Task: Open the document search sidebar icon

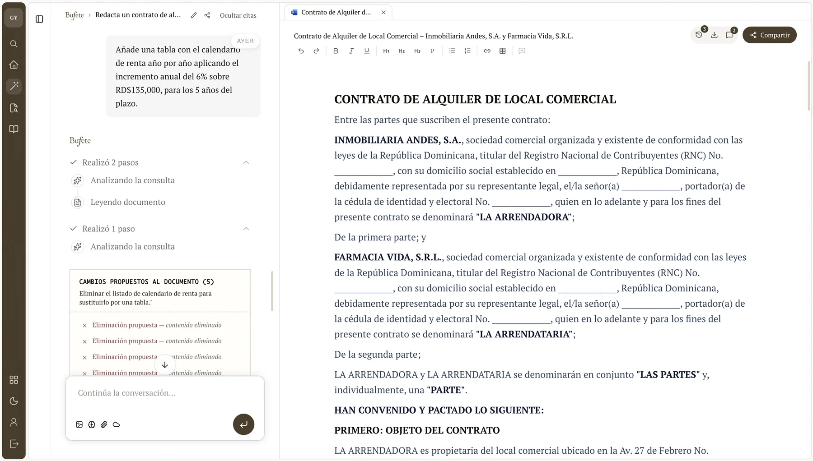Action: (x=14, y=108)
